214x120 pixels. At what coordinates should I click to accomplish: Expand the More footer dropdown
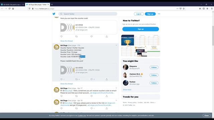153,102
